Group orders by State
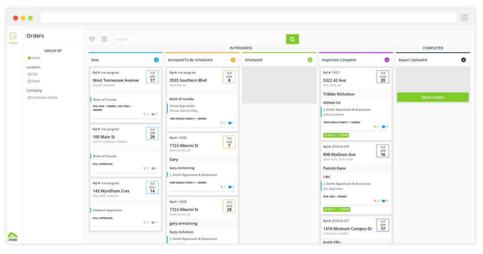The height and width of the screenshot is (254, 483). (x=29, y=81)
